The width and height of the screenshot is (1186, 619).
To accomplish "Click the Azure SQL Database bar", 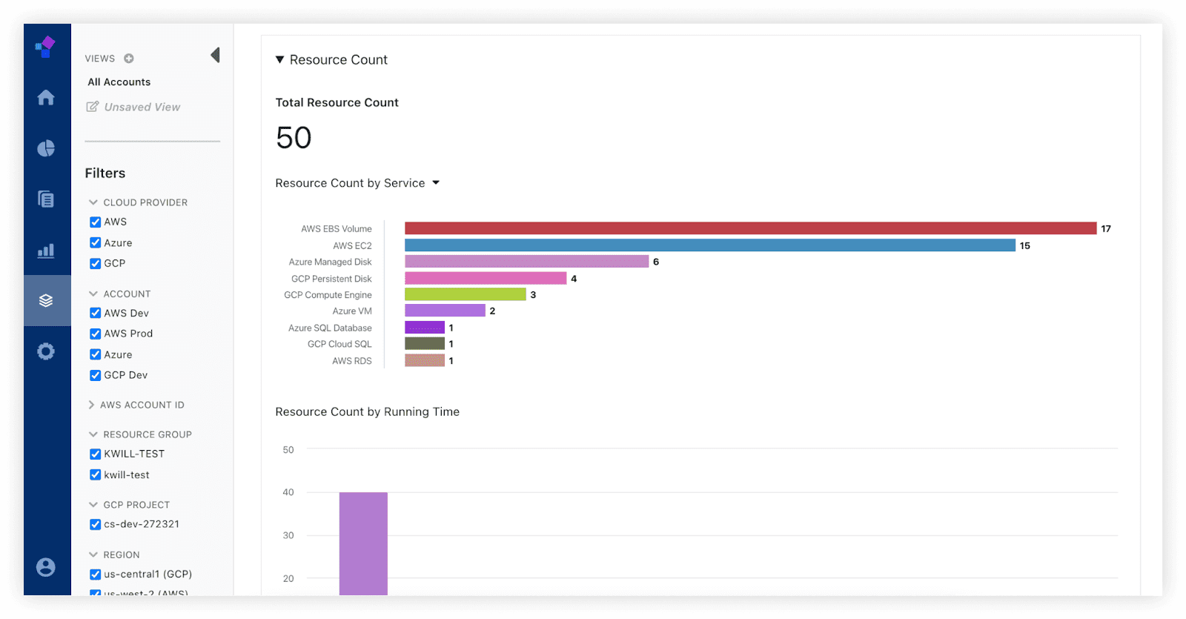I will click(x=425, y=327).
